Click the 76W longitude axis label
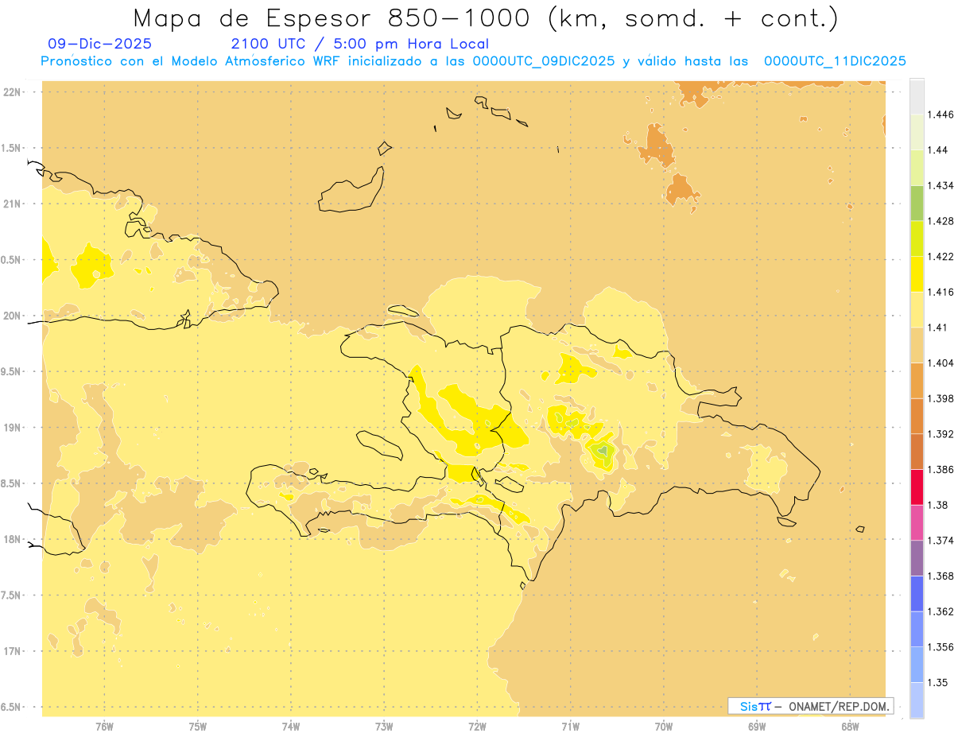The height and width of the screenshot is (737, 954). point(104,726)
